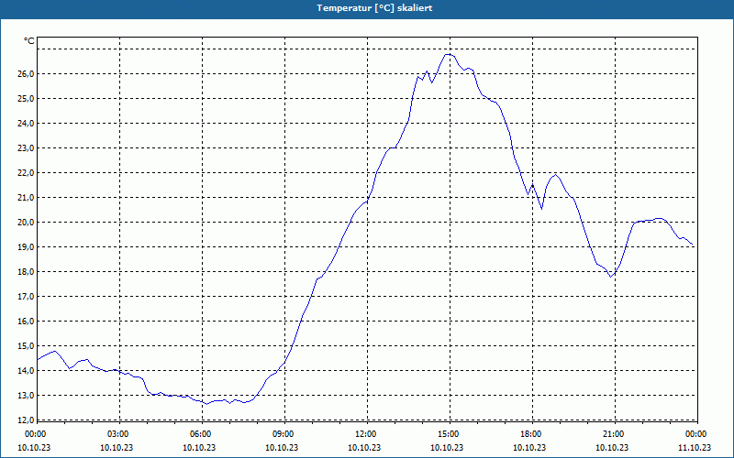
Task: Click the 15,0 y-axis label
Action: (26, 346)
